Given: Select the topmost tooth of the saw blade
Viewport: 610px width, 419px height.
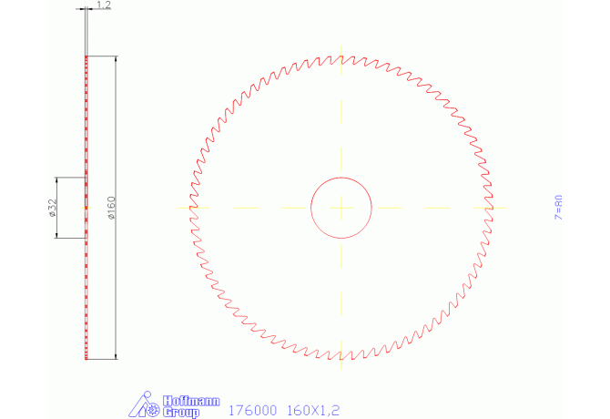Looking at the screenshot, I should coord(341,58).
